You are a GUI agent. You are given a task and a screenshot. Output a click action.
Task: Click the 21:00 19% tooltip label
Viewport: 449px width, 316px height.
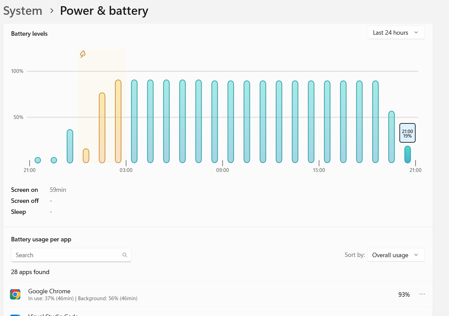[x=407, y=133]
